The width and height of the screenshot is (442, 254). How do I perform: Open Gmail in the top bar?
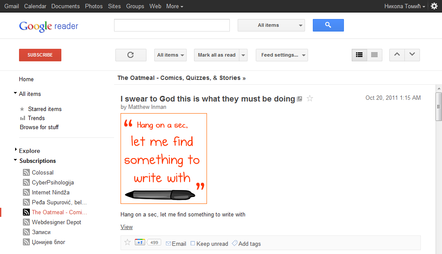pyautogui.click(x=12, y=6)
